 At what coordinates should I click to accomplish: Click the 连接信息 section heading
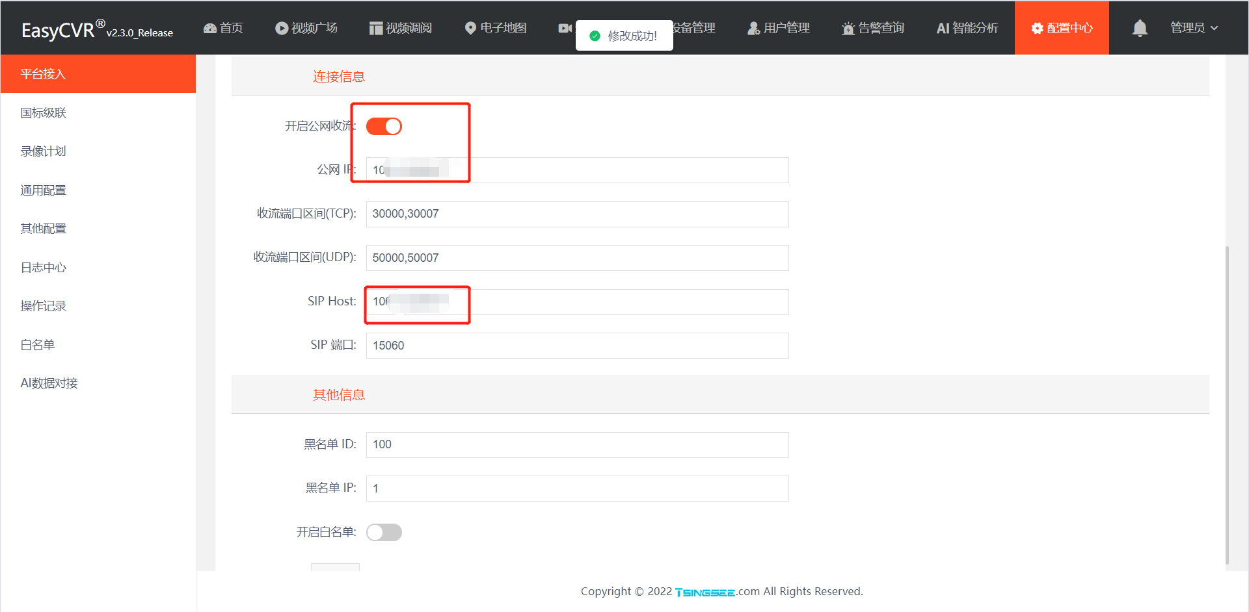point(339,77)
